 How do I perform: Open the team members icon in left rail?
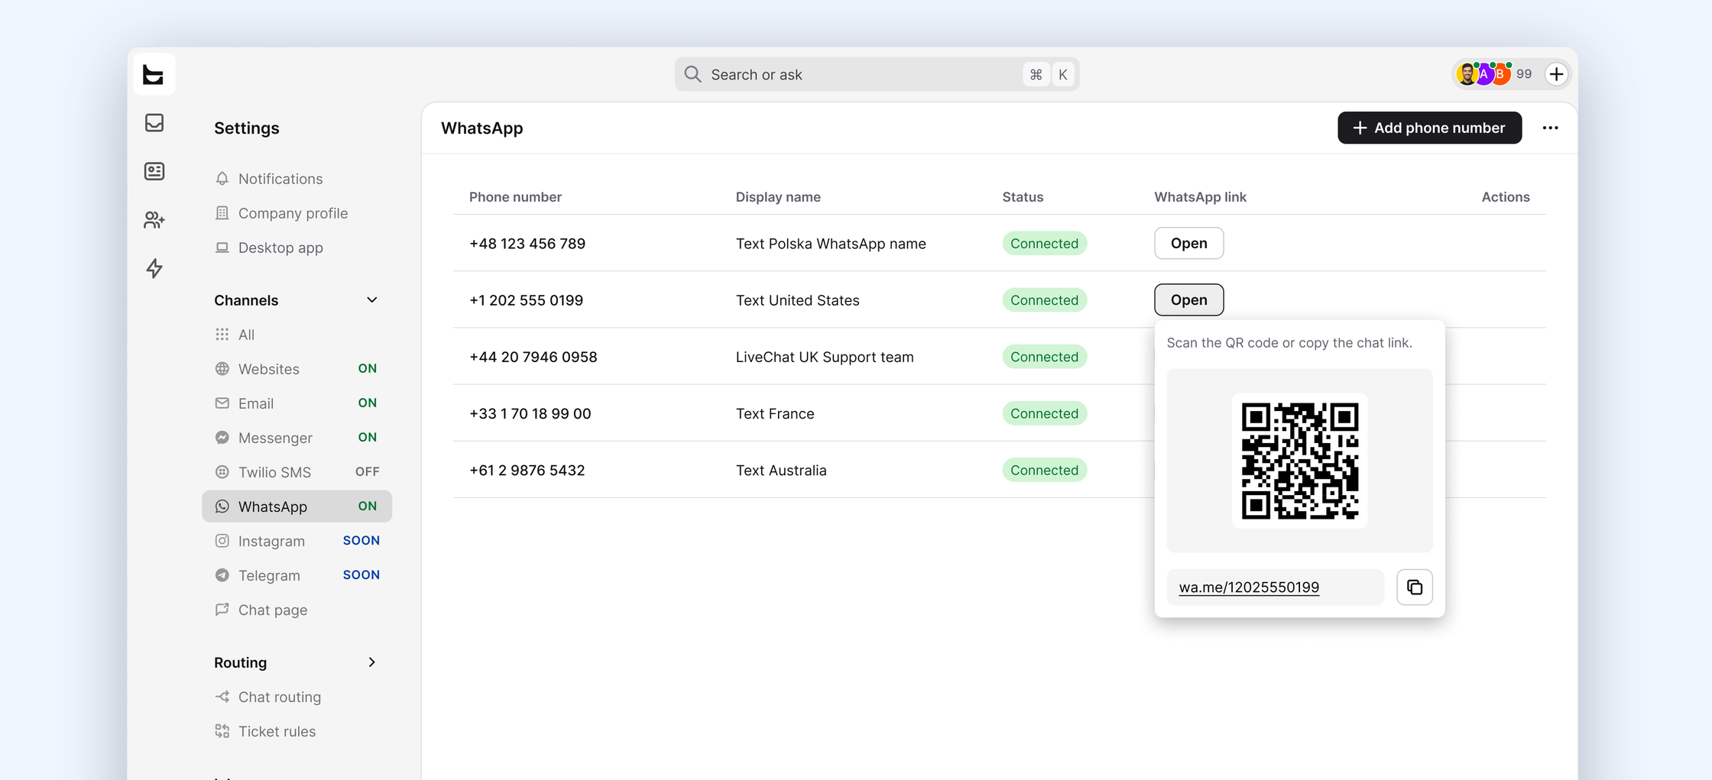(154, 220)
